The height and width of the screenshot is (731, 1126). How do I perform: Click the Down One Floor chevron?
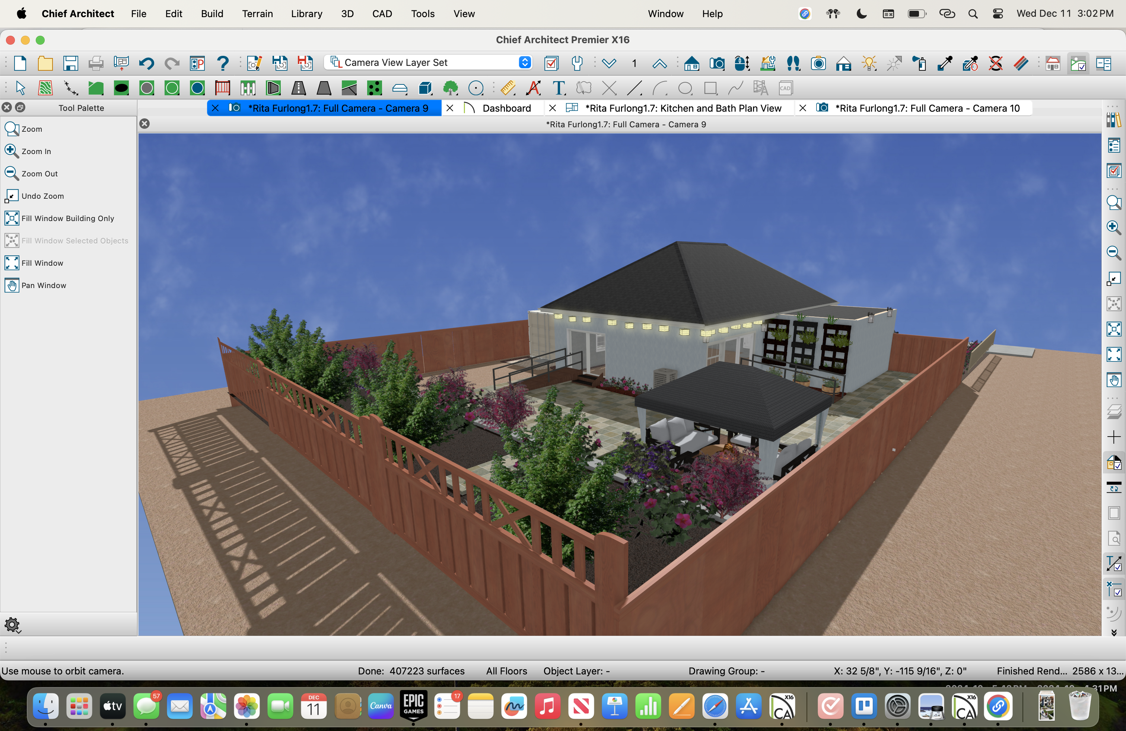pos(609,63)
